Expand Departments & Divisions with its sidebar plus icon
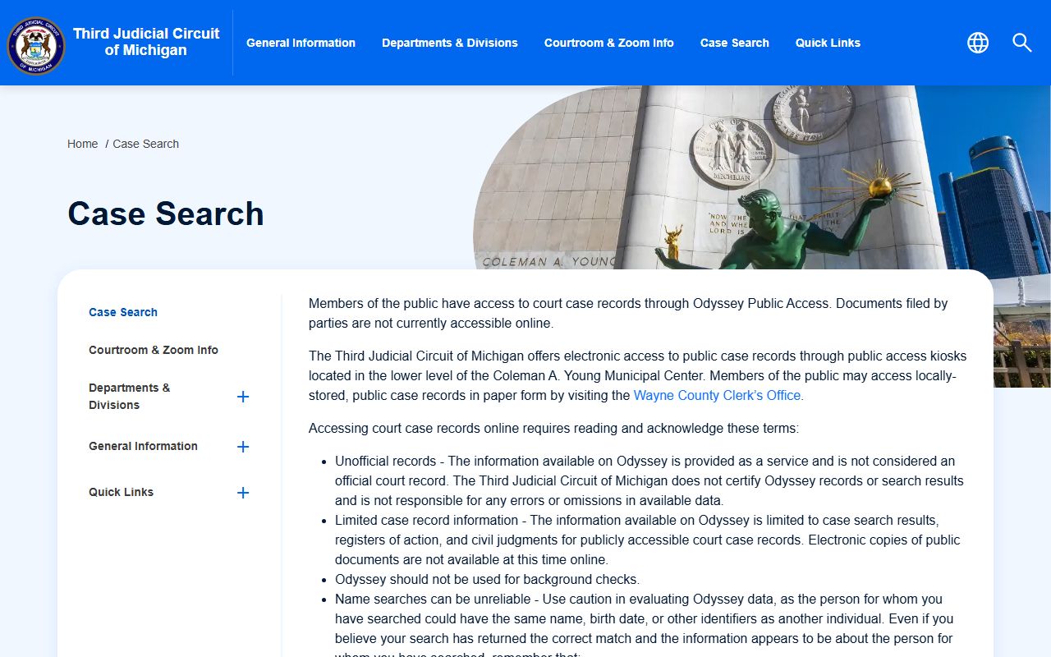This screenshot has height=657, width=1051. click(x=243, y=397)
